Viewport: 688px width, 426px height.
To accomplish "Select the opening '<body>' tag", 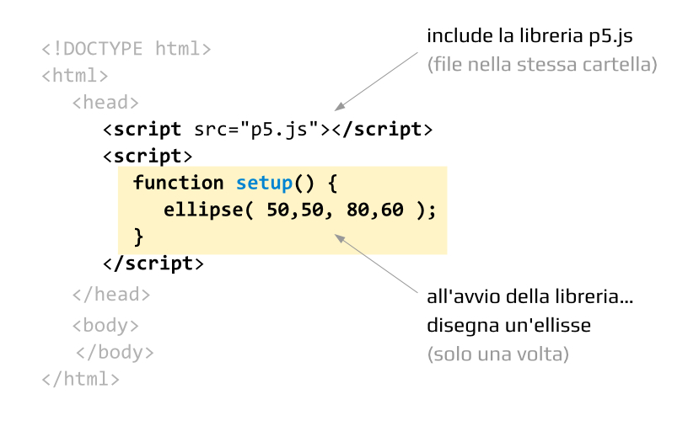I will tap(105, 326).
